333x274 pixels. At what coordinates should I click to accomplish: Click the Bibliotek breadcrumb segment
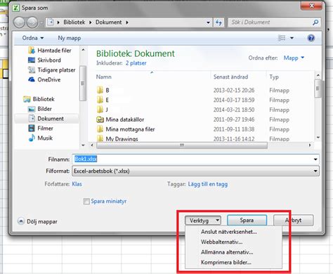[x=74, y=22]
